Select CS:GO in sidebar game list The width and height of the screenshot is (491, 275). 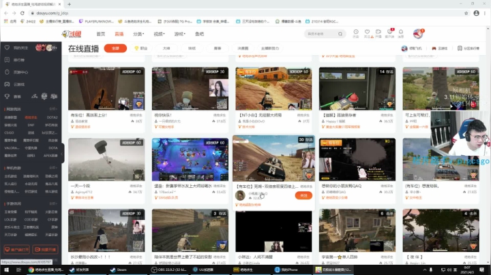coord(9,133)
